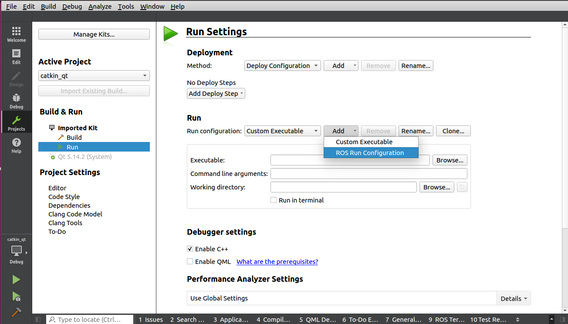The image size is (568, 324).
Task: Enable the Enable QML checkbox
Action: pos(190,262)
